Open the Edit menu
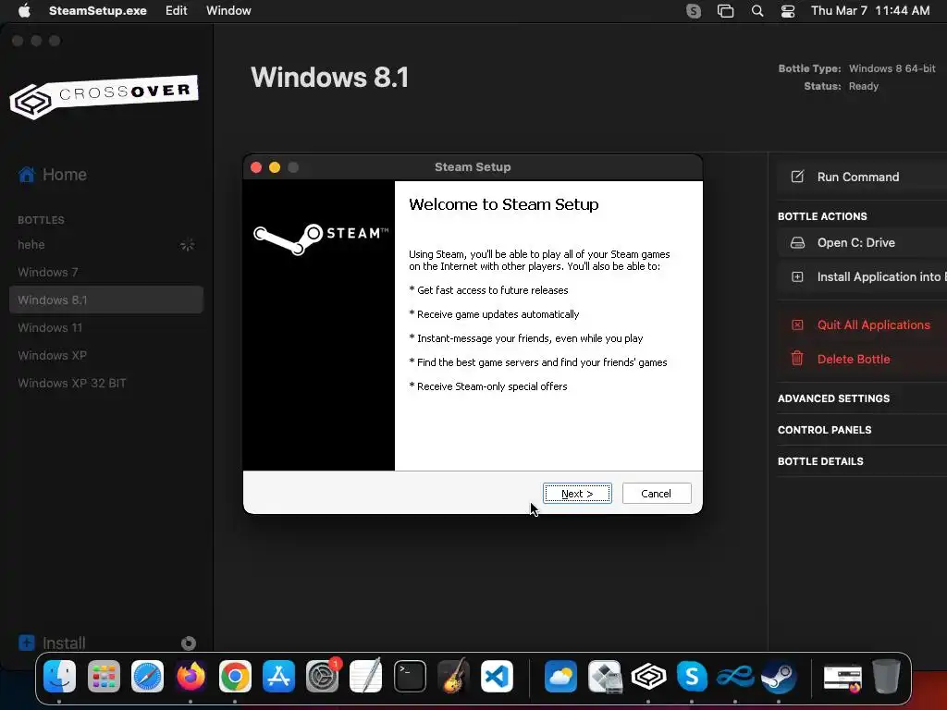This screenshot has width=947, height=710. 177,10
